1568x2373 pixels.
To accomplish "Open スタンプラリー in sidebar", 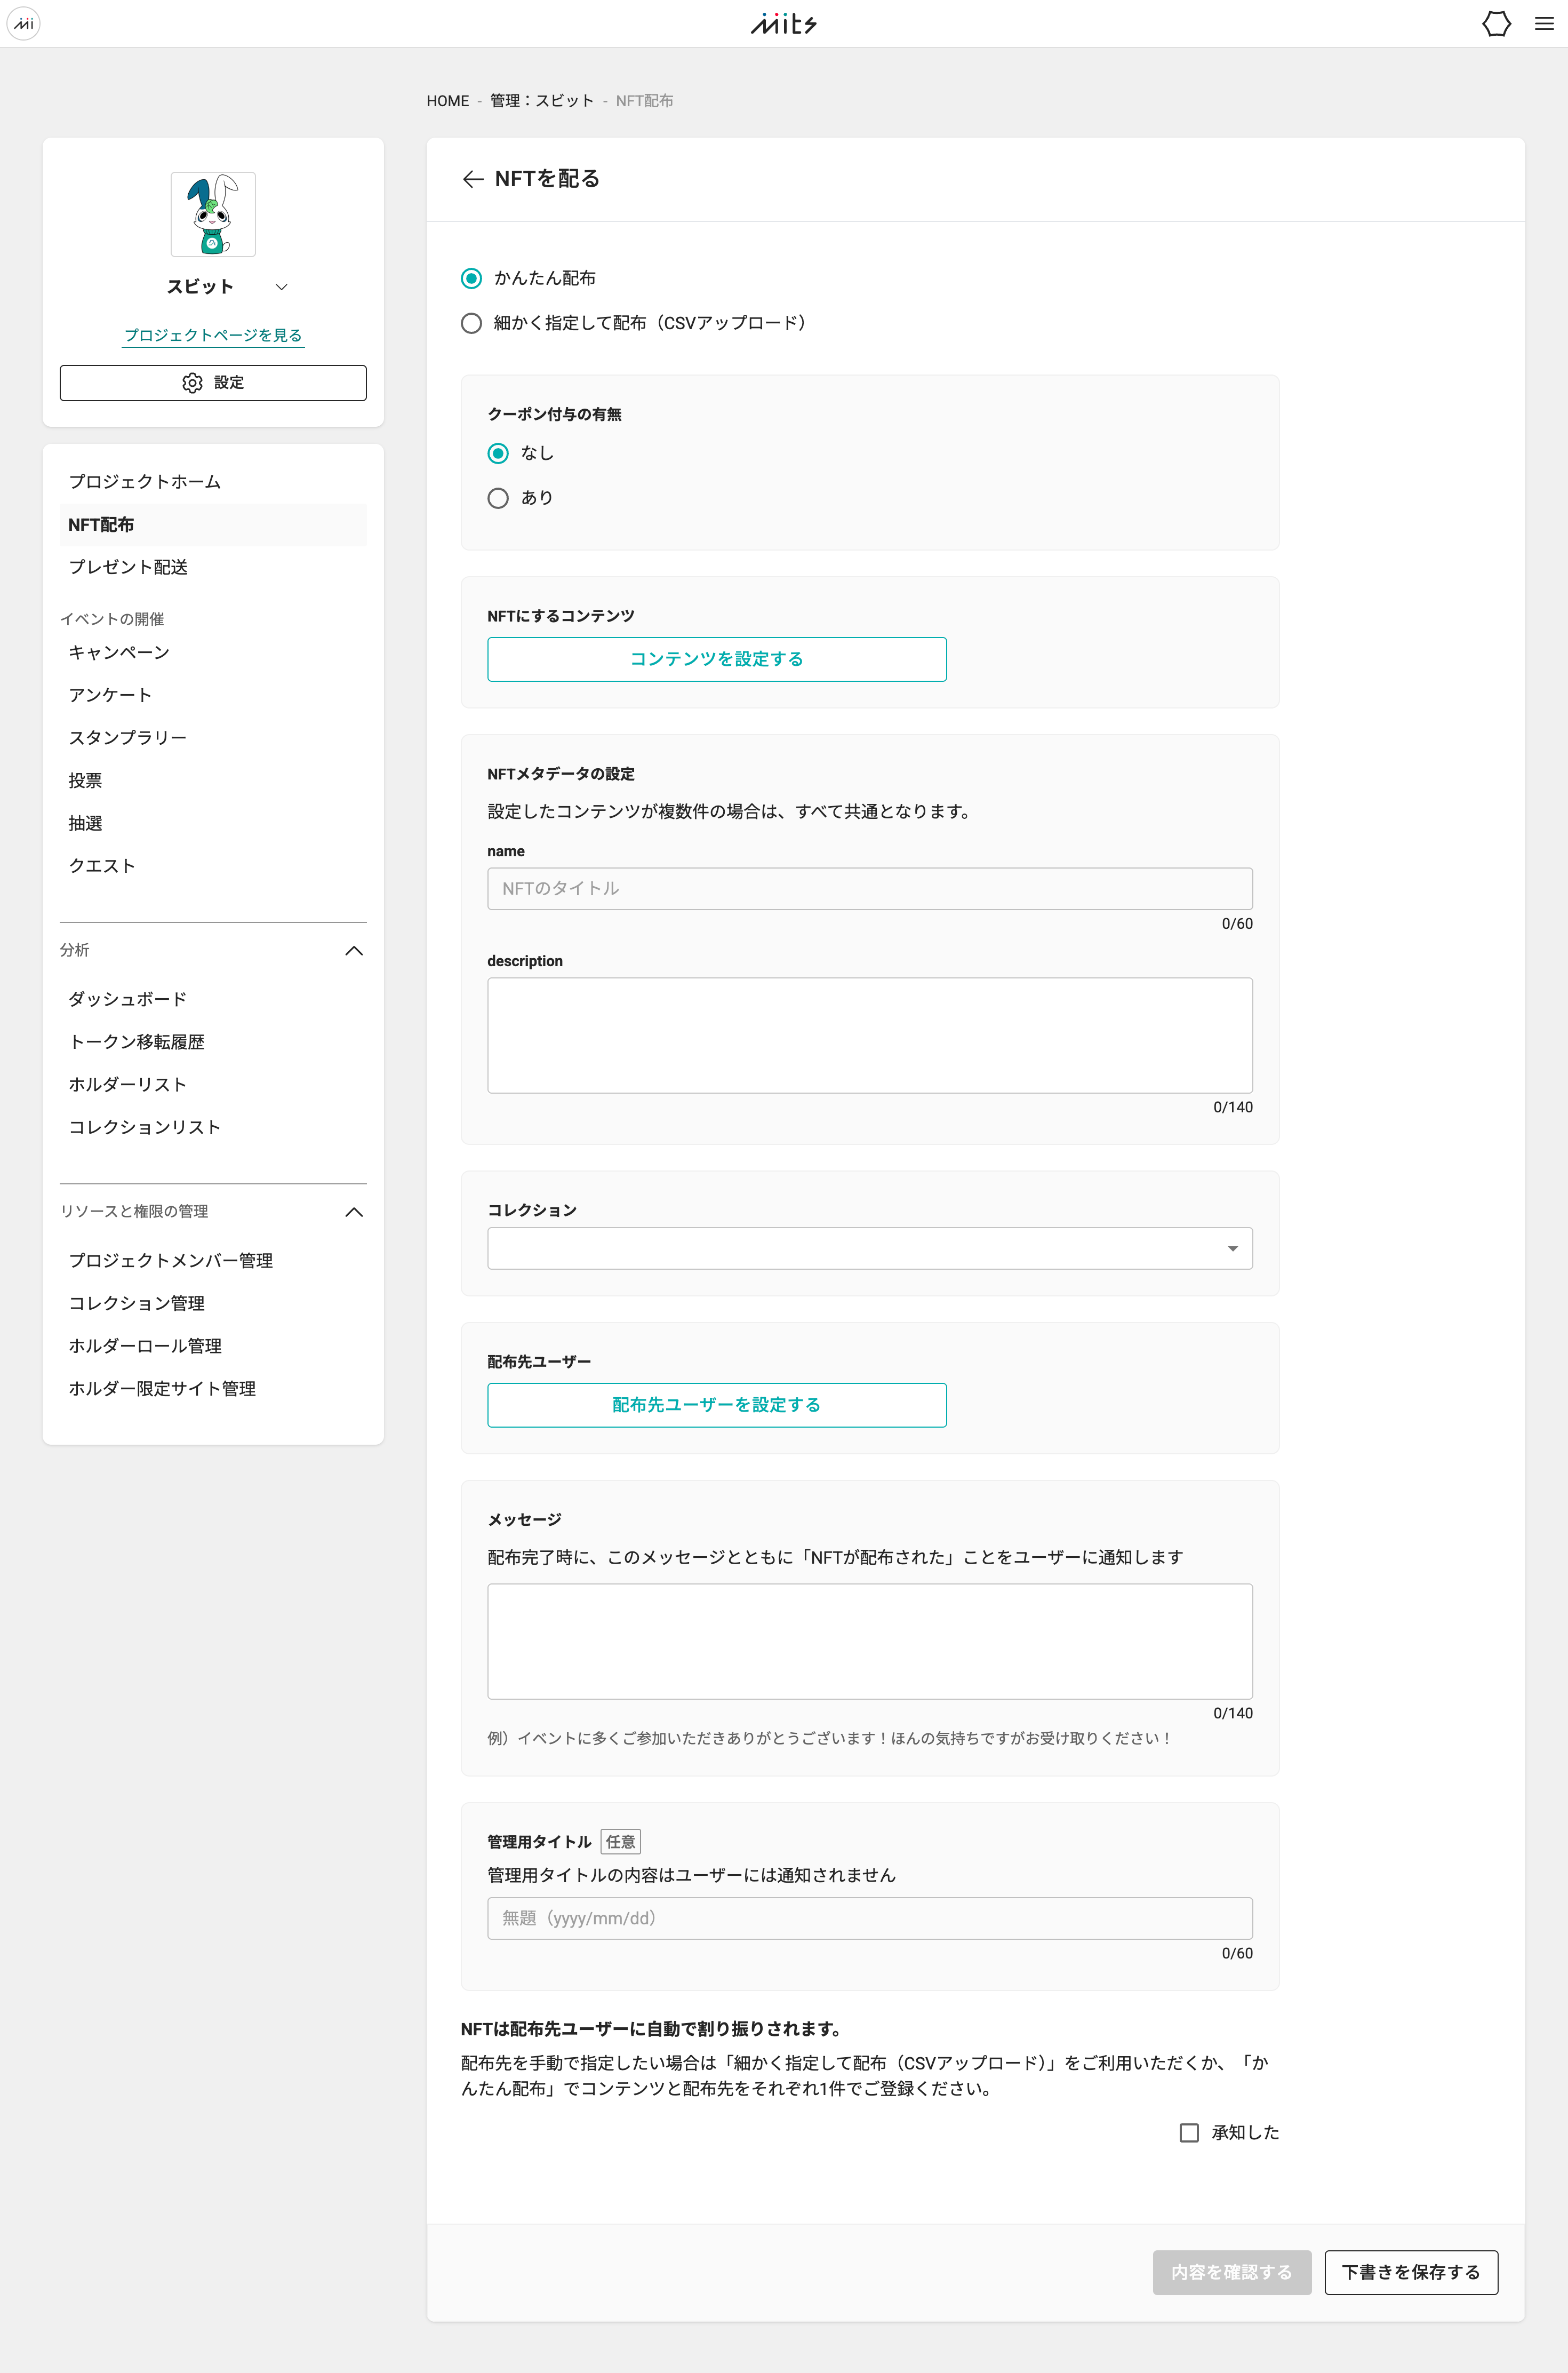I will click(213, 738).
